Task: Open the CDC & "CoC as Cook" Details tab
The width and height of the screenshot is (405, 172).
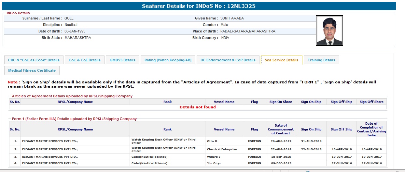Action: pos(34,60)
